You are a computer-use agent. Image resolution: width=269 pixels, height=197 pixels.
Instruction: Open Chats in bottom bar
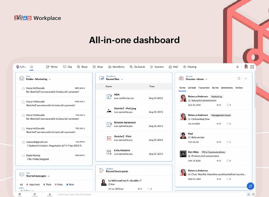(20, 195)
